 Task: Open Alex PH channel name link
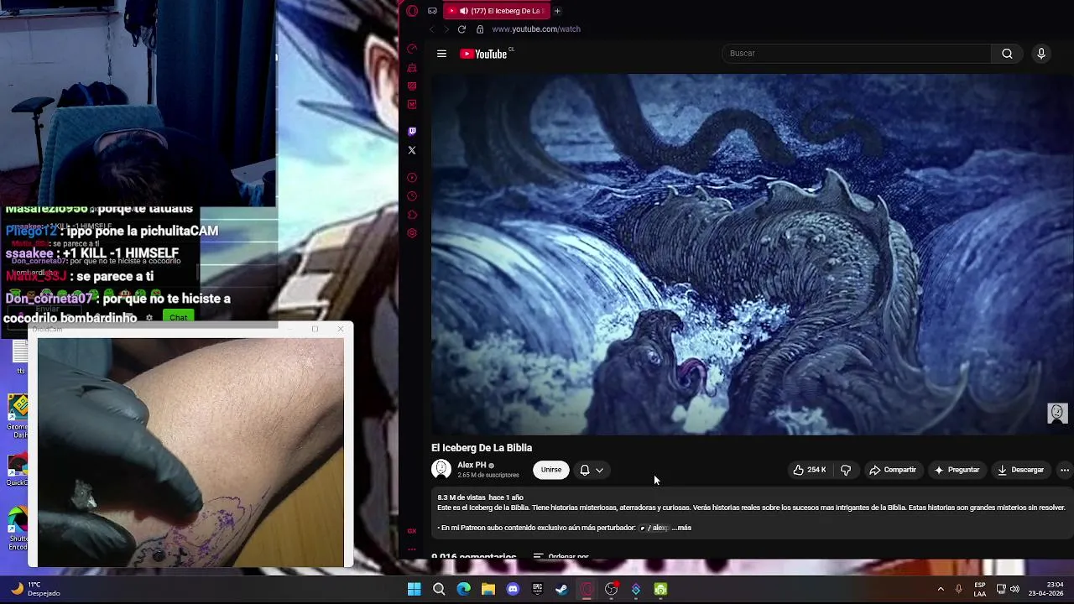click(x=472, y=465)
